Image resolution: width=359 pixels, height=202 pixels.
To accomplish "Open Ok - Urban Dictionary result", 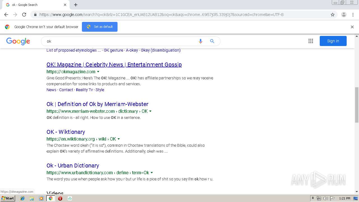I will [x=73, y=166].
